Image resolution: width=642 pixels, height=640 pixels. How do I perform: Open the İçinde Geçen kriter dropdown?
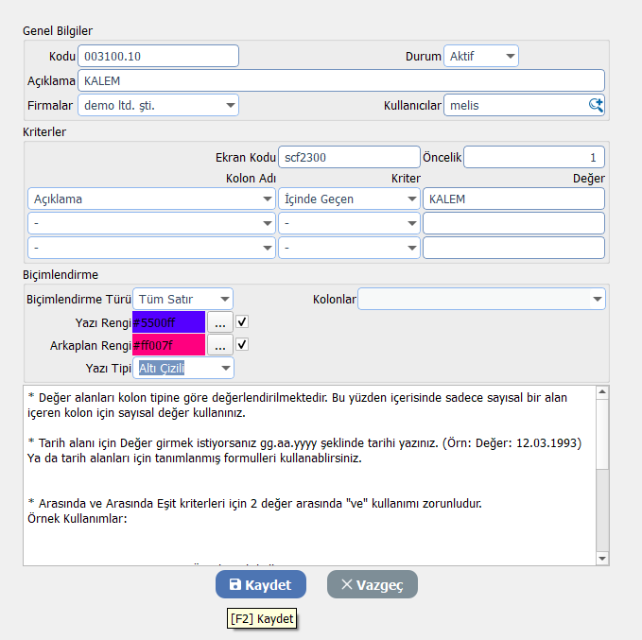click(x=349, y=199)
